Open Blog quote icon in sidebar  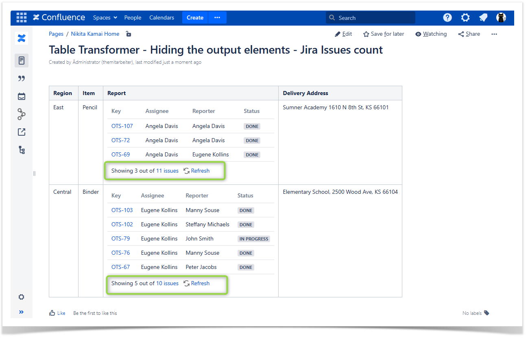(x=22, y=78)
